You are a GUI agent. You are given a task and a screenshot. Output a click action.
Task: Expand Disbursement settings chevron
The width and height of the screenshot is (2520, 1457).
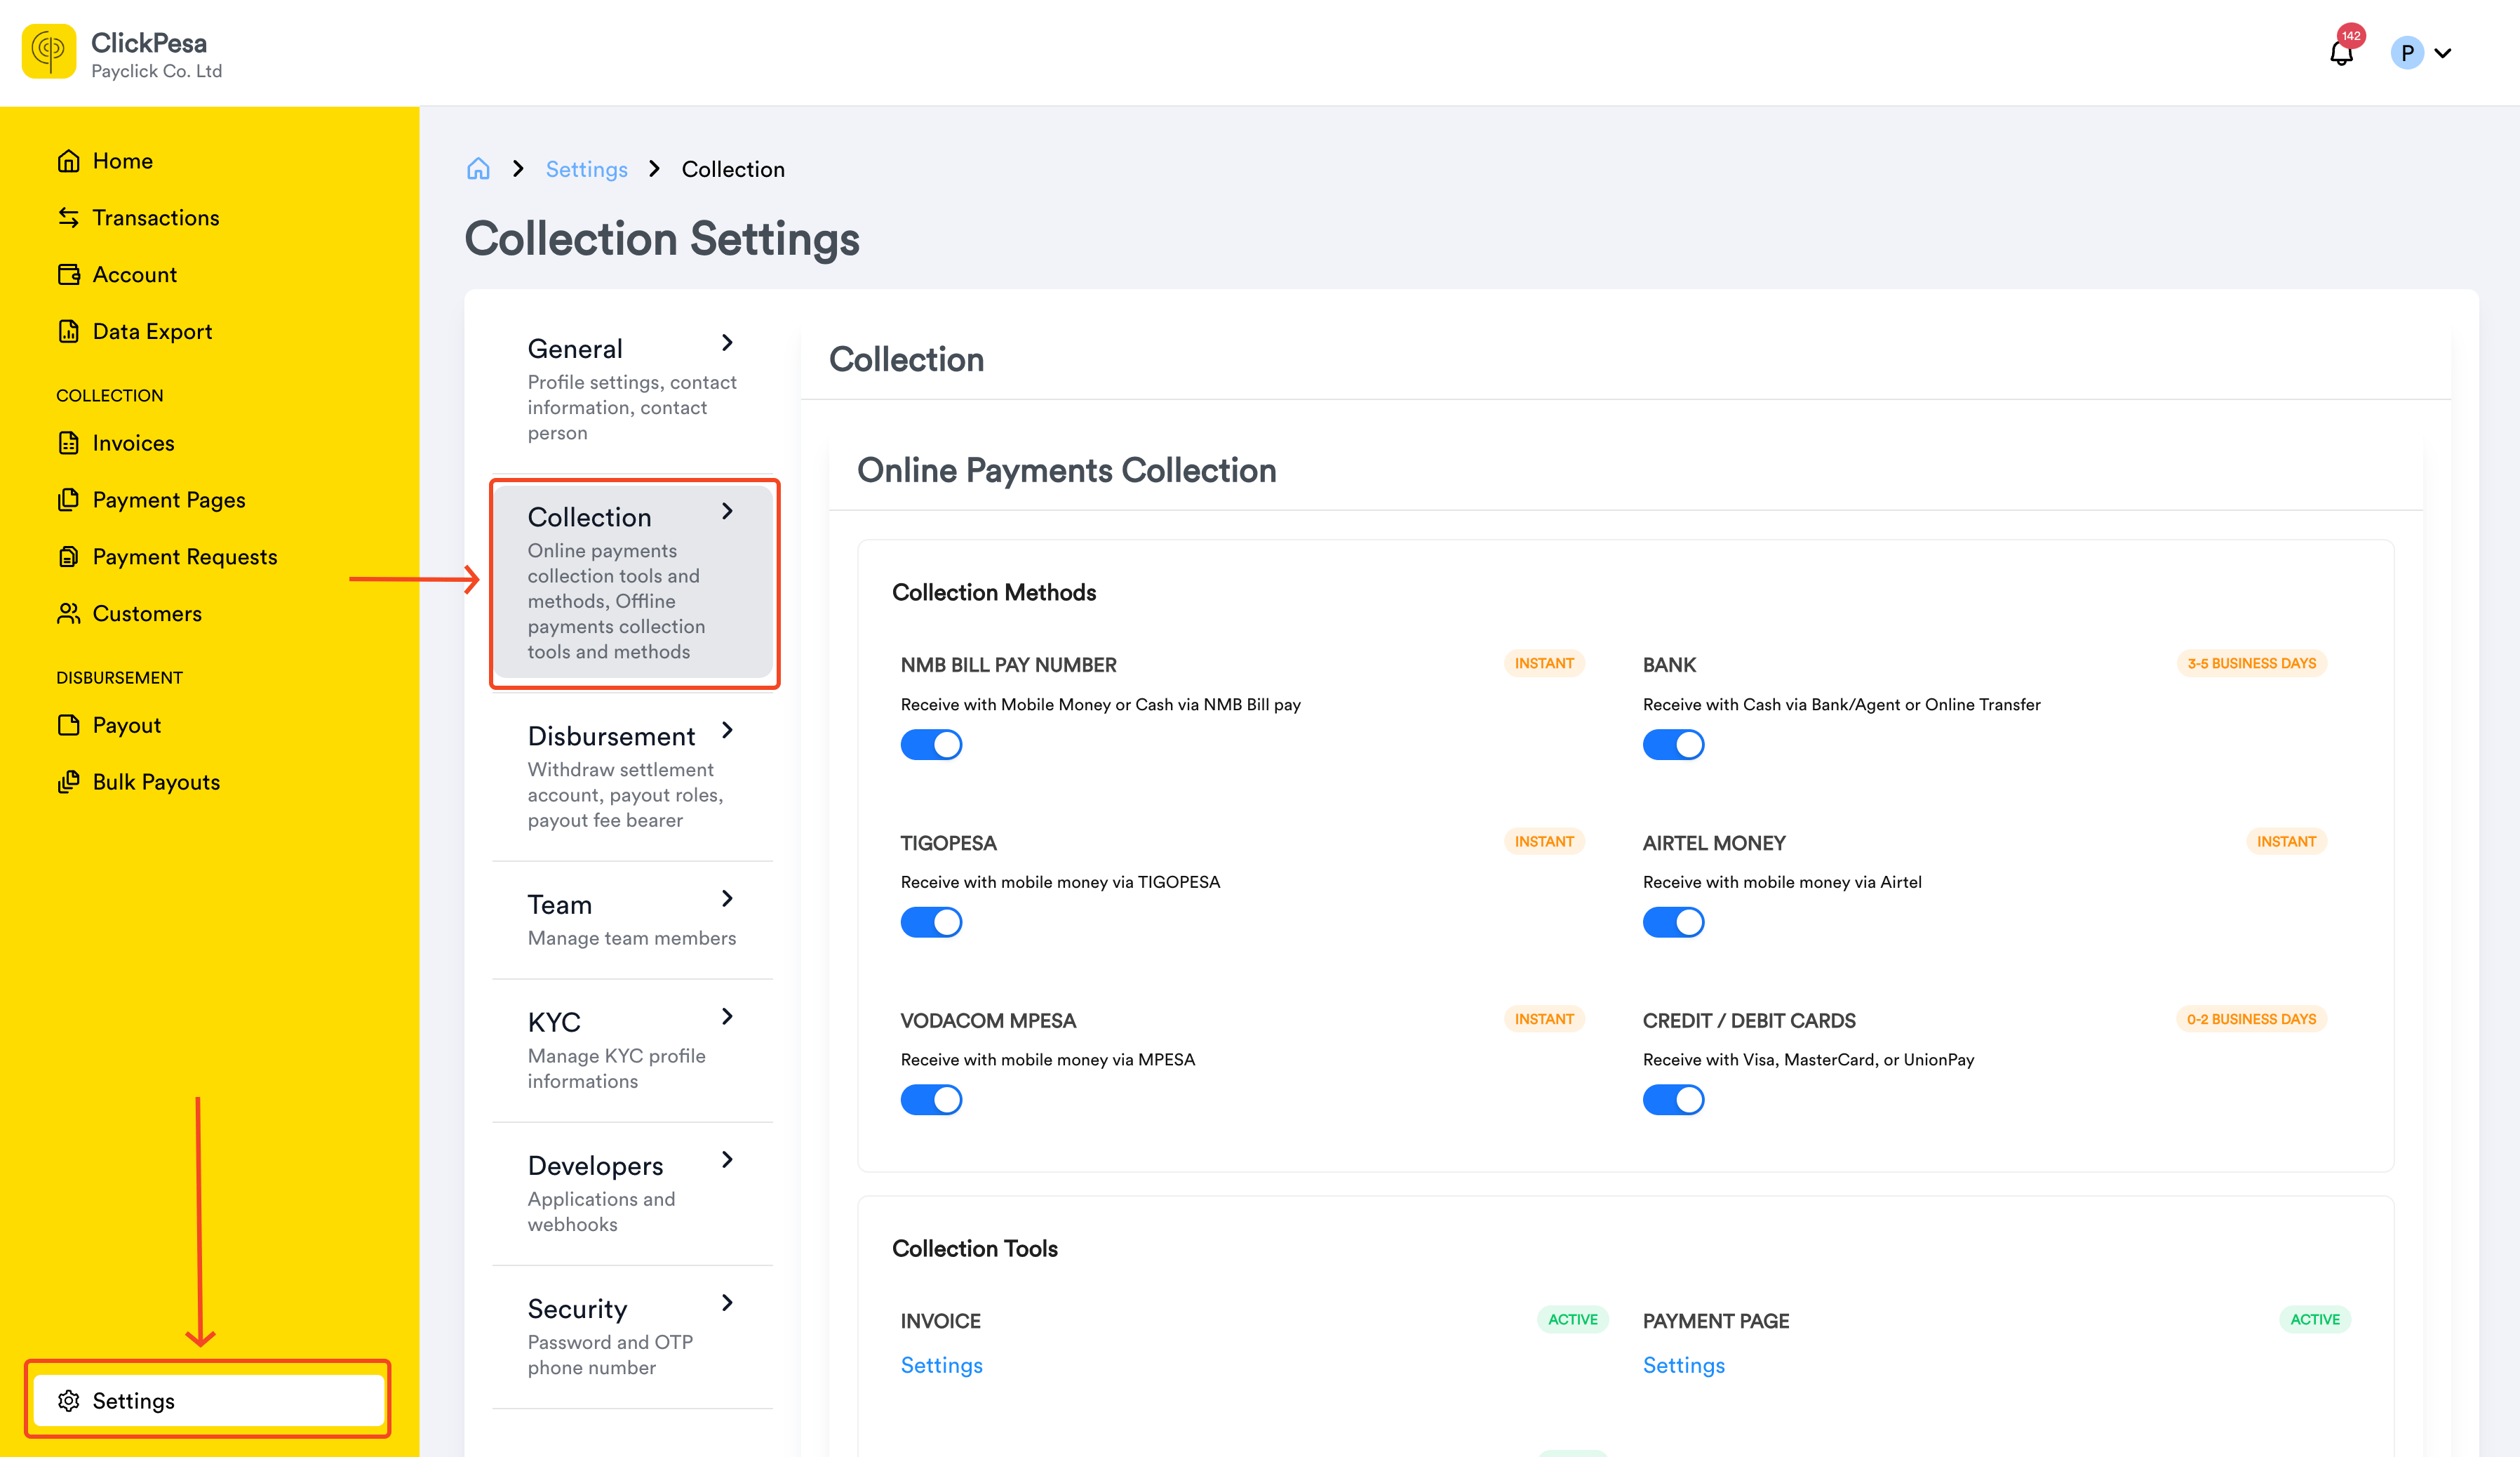727,731
